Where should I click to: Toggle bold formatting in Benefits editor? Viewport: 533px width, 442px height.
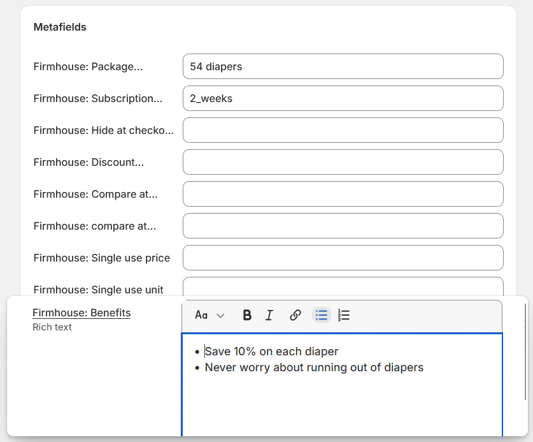coord(247,315)
